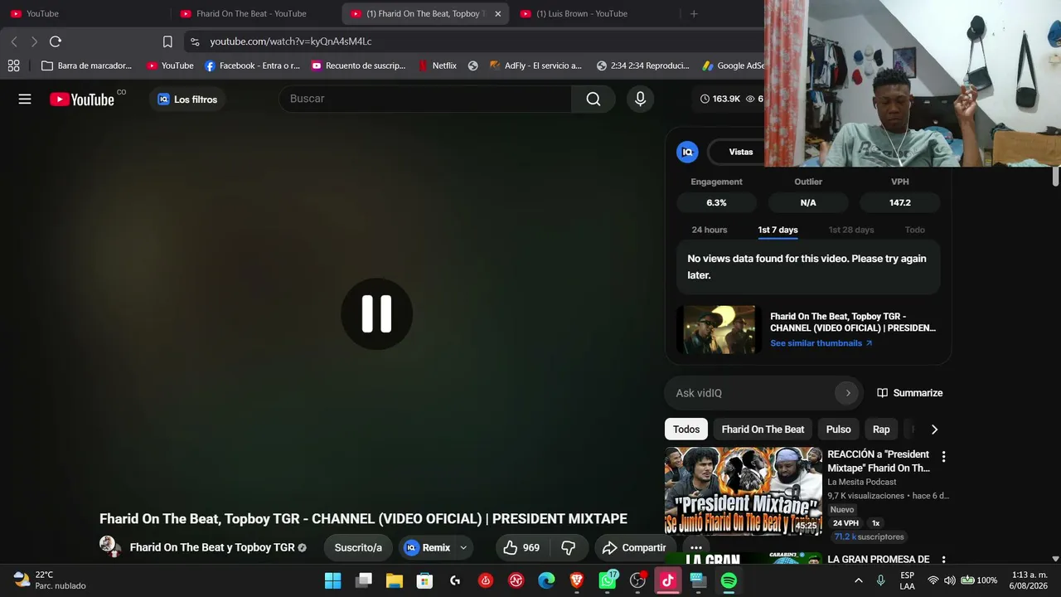Select the Rap filter chip
The height and width of the screenshot is (597, 1061).
click(x=881, y=430)
